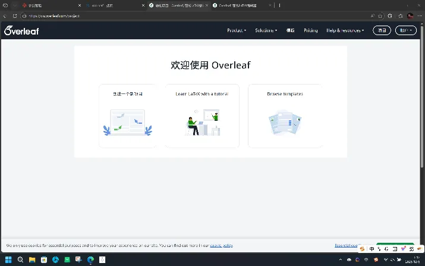This screenshot has width=425, height=266.
Task: Open the cookie policy link
Action: click(222, 245)
